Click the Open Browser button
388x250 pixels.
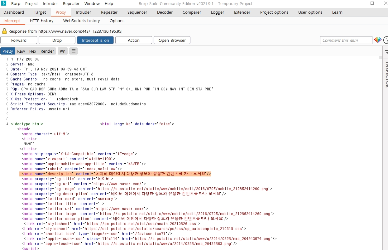[172, 40]
